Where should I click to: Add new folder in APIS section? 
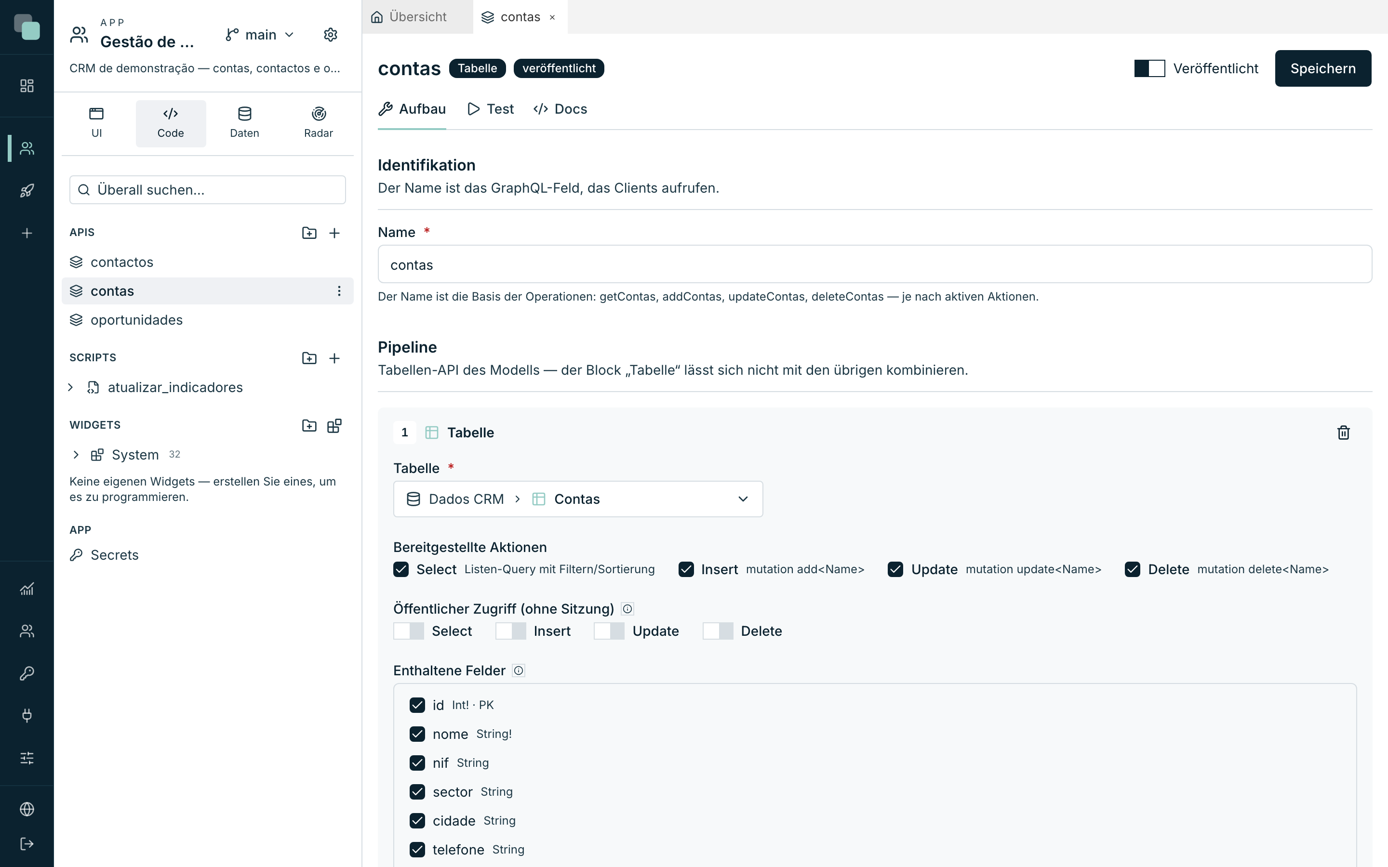point(309,233)
